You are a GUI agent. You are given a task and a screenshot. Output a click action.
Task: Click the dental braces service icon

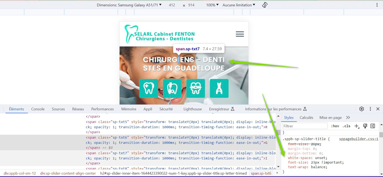(x=195, y=88)
